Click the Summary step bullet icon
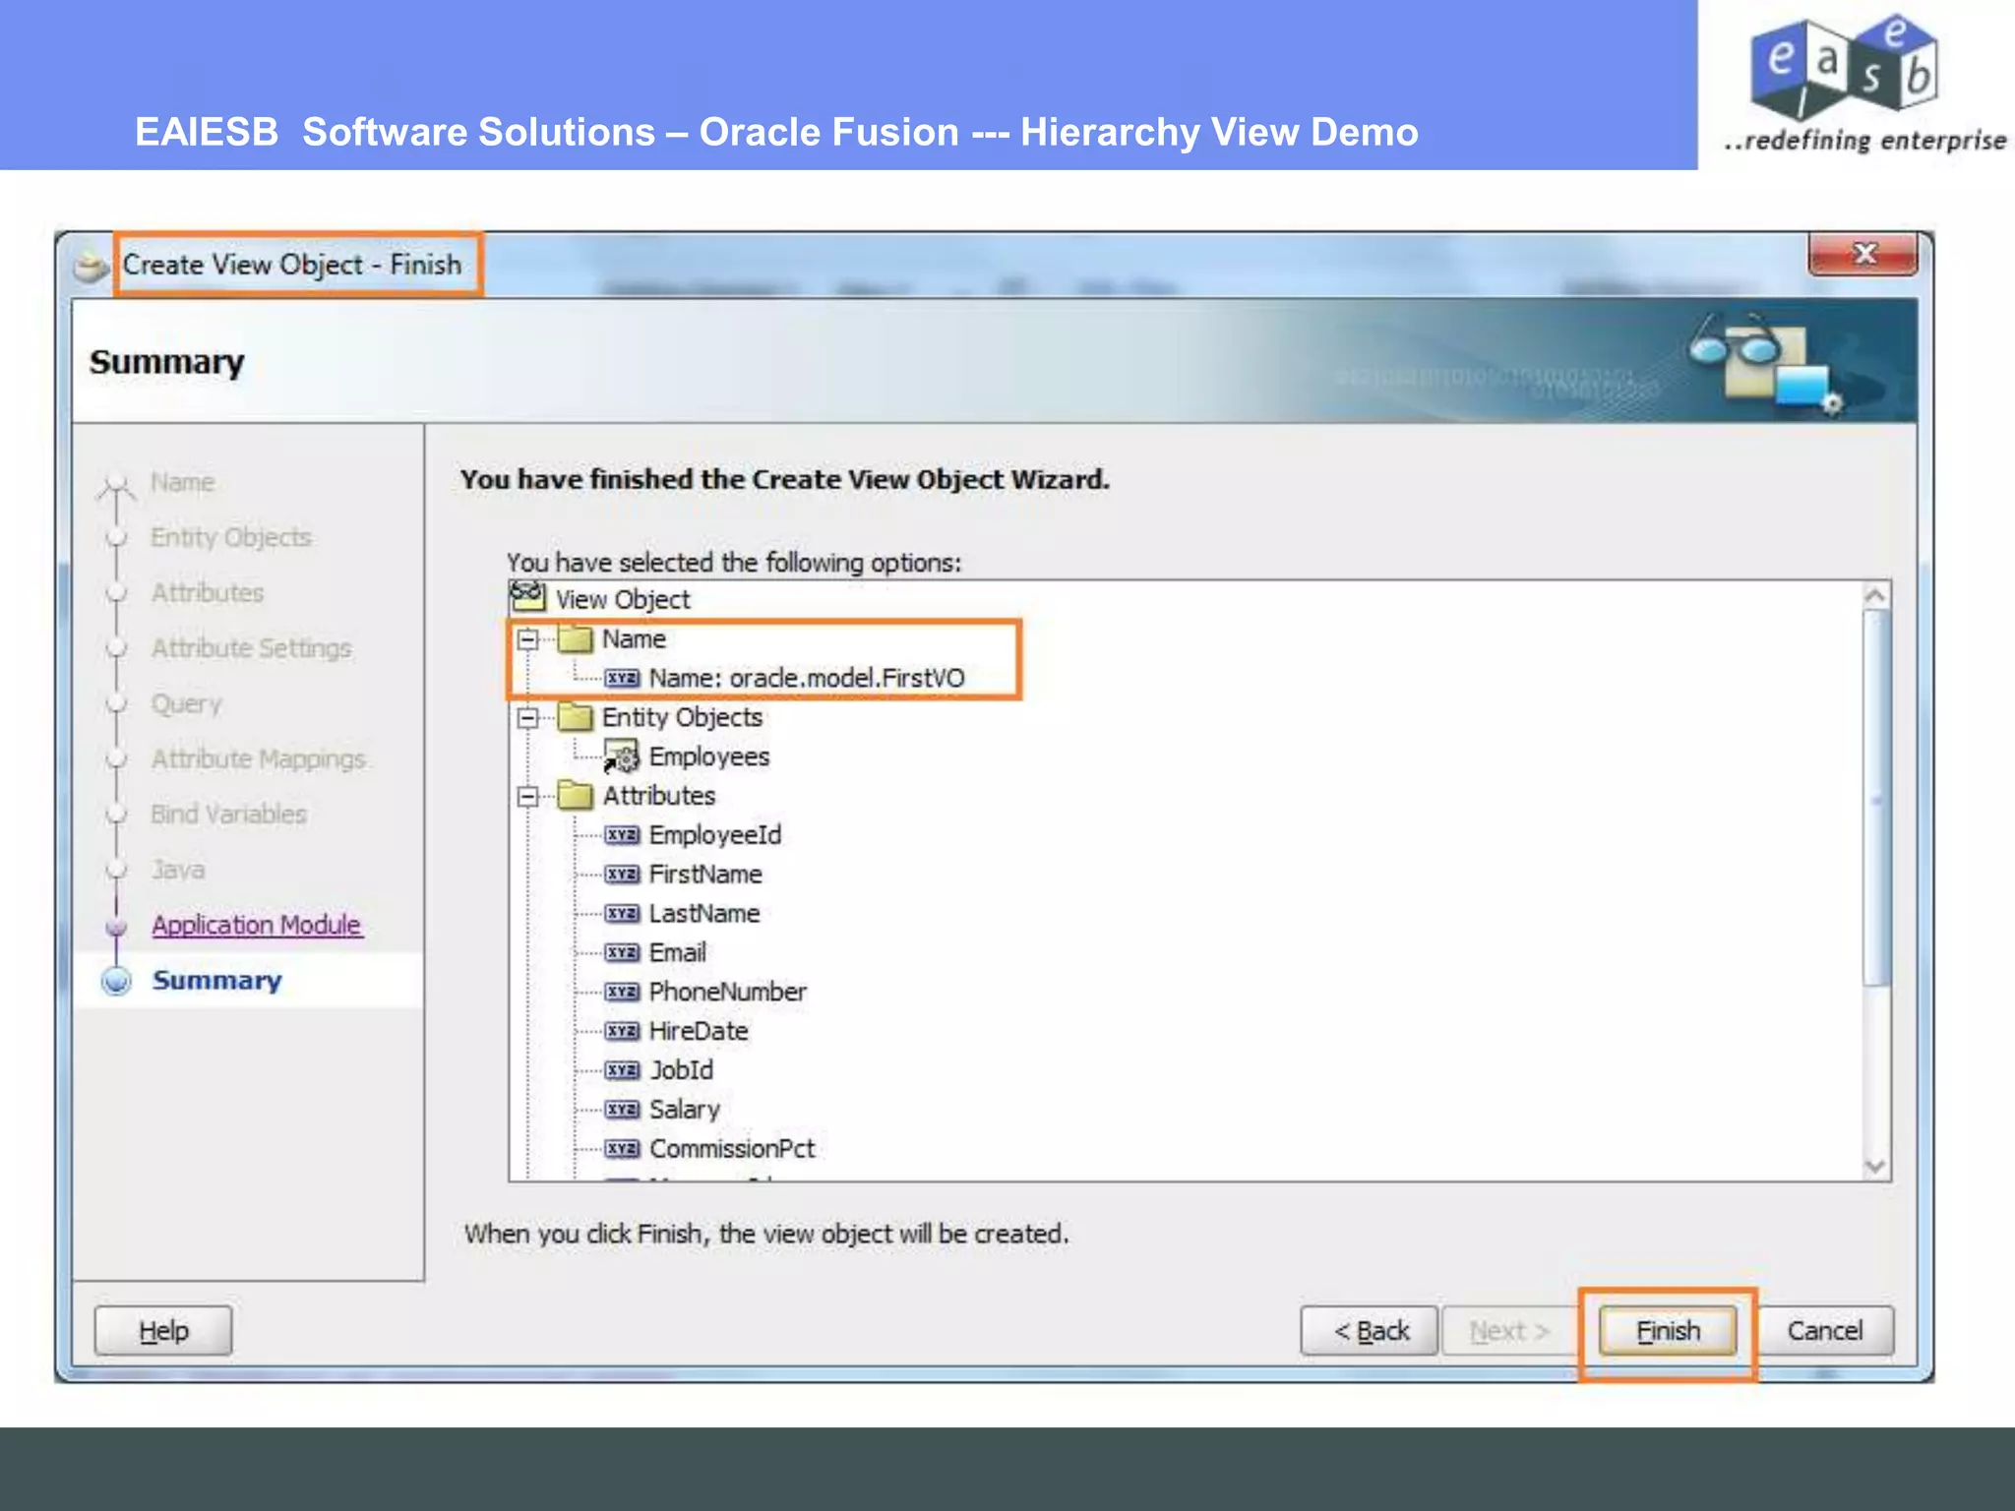 tap(117, 981)
